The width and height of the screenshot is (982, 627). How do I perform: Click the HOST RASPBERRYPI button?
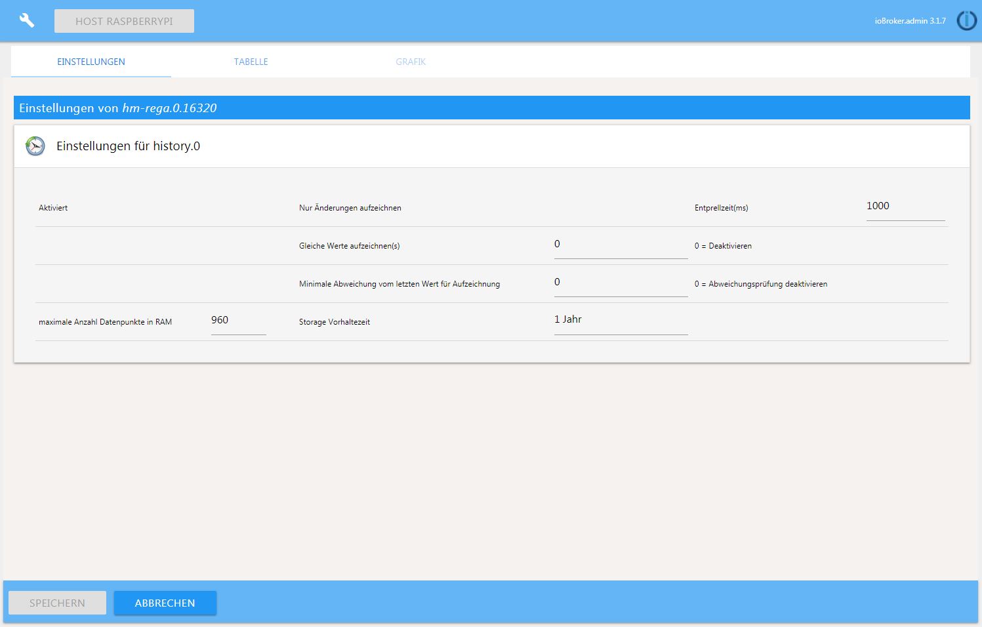coord(124,21)
